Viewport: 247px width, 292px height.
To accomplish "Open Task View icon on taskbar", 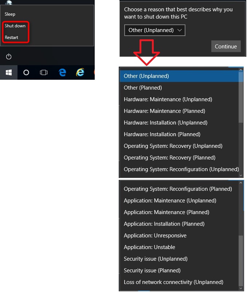I will (x=44, y=72).
